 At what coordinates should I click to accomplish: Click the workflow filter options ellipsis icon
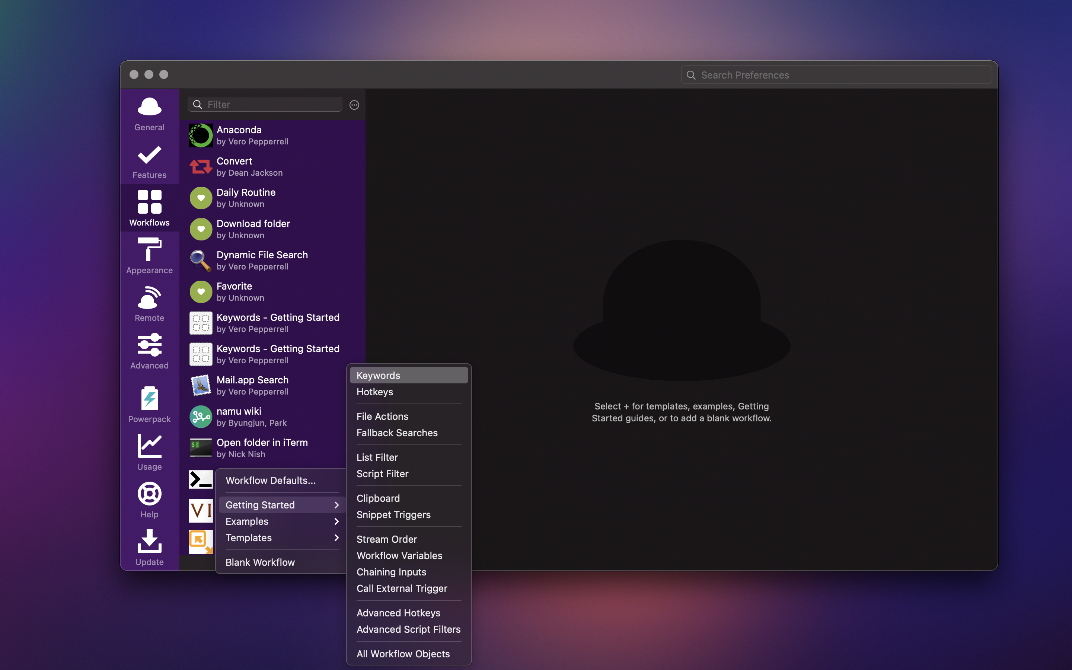pyautogui.click(x=354, y=105)
